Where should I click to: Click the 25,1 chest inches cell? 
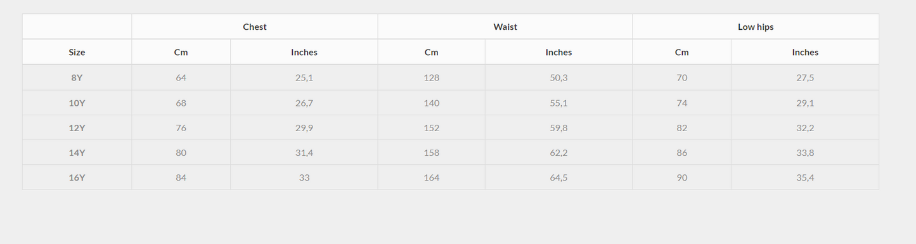[x=304, y=77]
